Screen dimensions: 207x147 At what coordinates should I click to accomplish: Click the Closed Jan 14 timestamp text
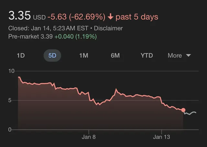(x=50, y=28)
